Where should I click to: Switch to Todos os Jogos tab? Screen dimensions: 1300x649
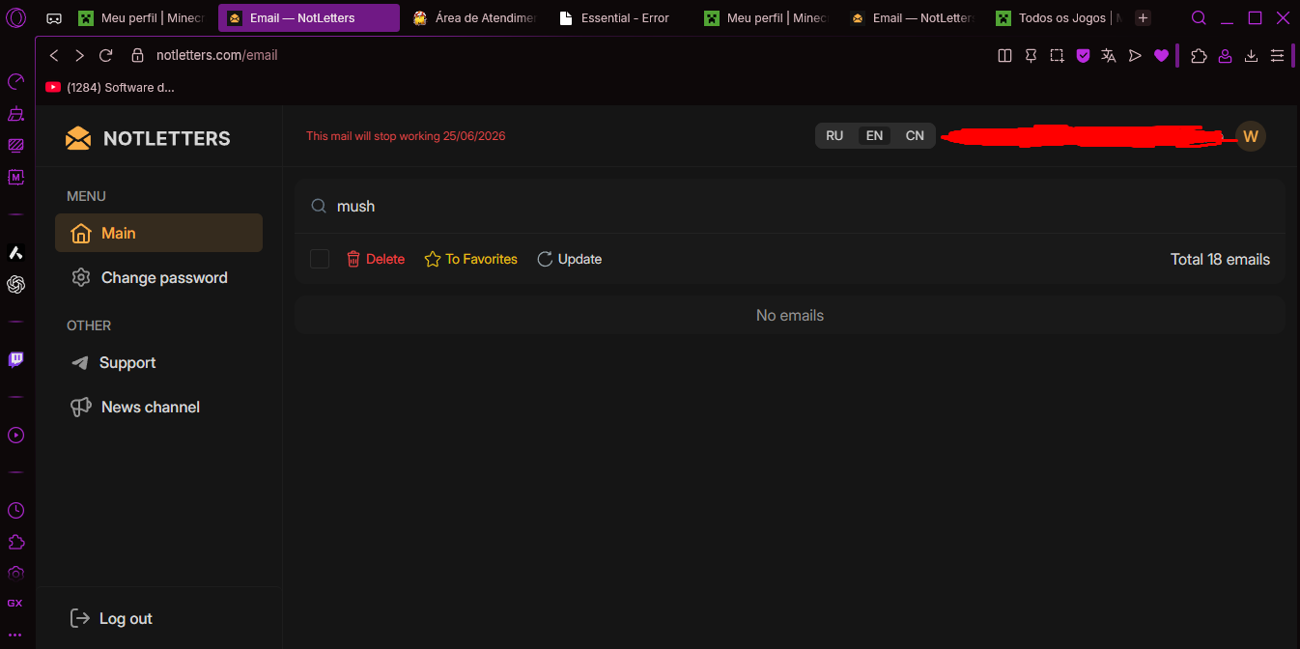(x=1057, y=17)
